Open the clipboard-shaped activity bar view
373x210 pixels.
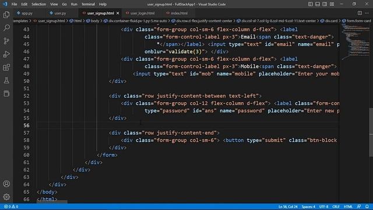[x=6, y=93]
